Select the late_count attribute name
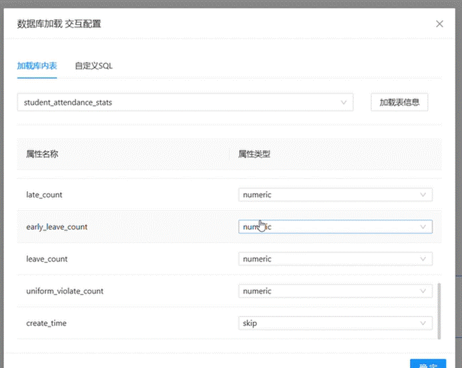Viewport: 462px width, 368px height. pos(44,195)
